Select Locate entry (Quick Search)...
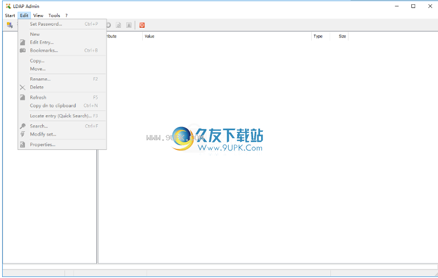This screenshot has width=438, height=278. (62, 116)
